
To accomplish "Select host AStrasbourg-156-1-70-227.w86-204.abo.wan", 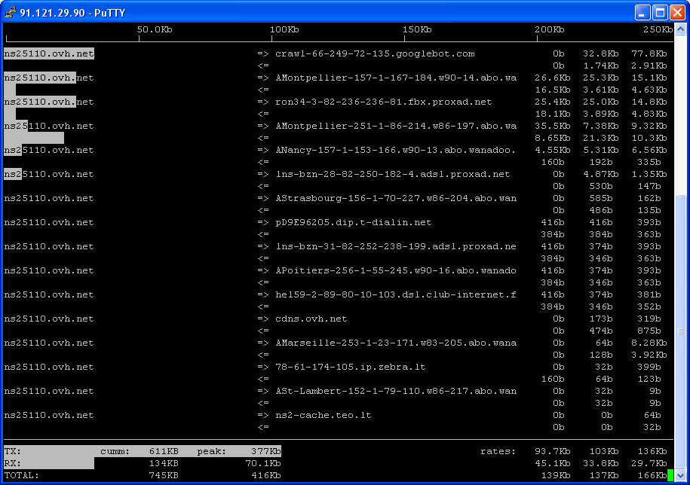I will click(x=396, y=199).
